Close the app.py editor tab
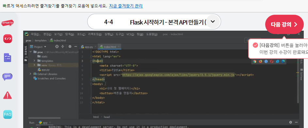This screenshot has width=308, height=128. pos(95,47)
